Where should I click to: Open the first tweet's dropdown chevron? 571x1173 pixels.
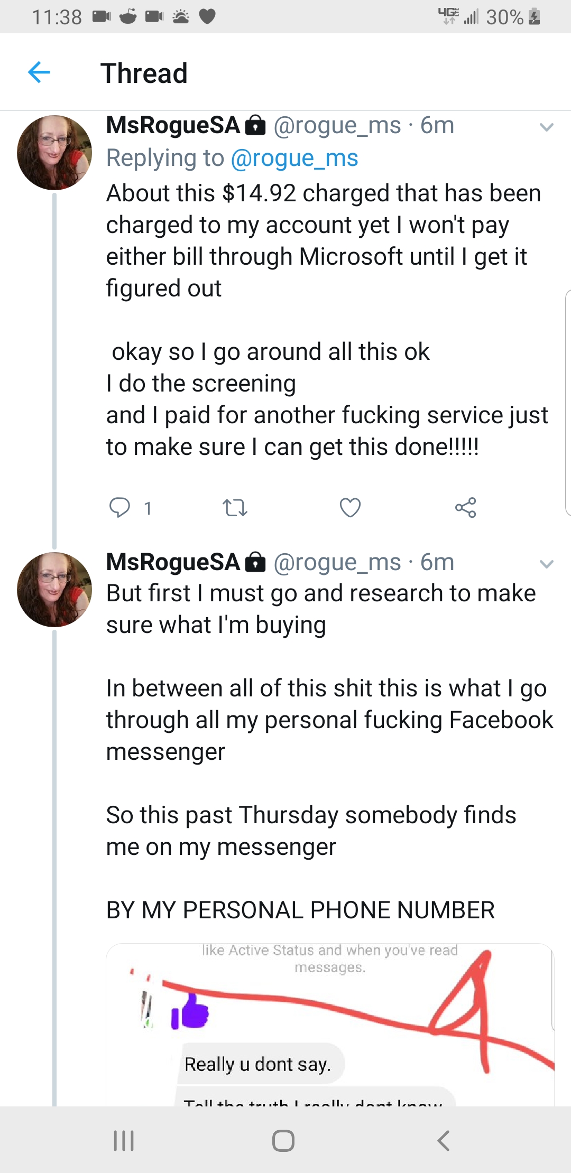pyautogui.click(x=546, y=127)
